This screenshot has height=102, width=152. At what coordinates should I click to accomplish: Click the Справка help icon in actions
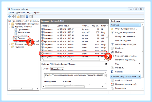[x=112, y=72]
